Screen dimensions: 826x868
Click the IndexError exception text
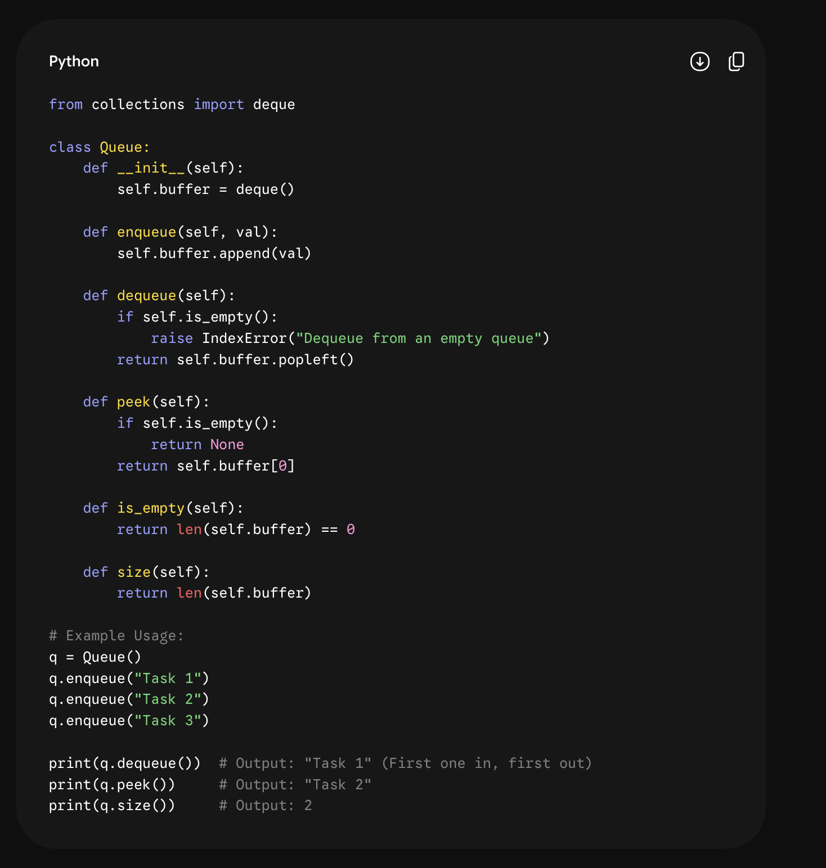pos(245,338)
